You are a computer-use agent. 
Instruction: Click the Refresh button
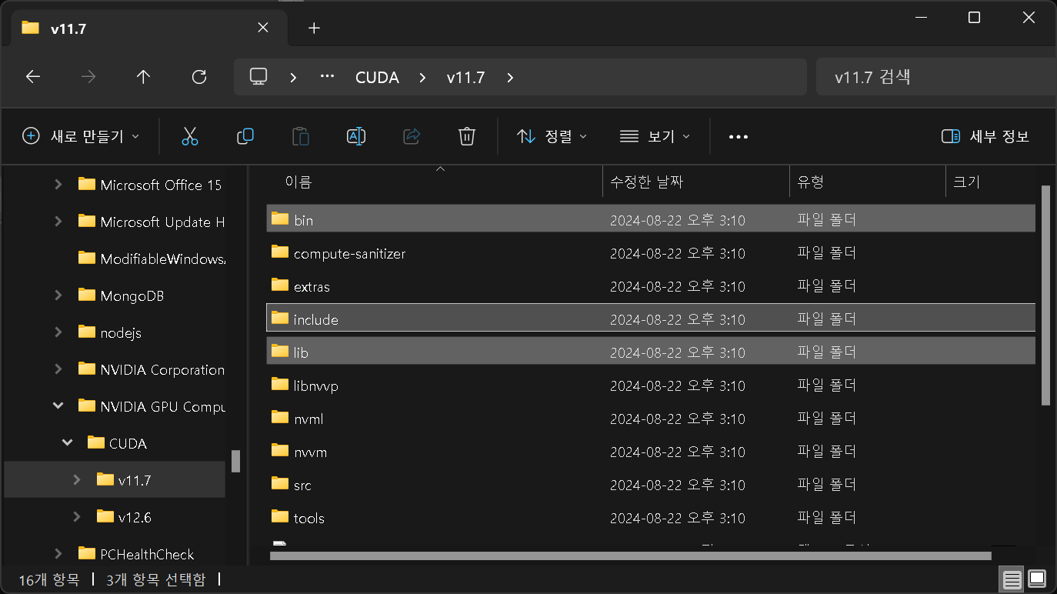[x=199, y=77]
